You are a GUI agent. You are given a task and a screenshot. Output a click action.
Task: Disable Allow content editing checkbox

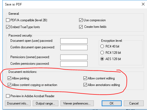click(85, 78)
